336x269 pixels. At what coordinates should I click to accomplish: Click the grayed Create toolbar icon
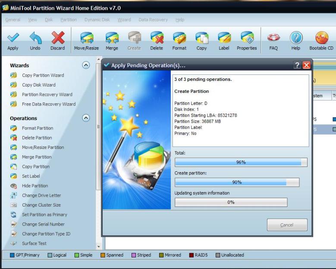coord(135,38)
